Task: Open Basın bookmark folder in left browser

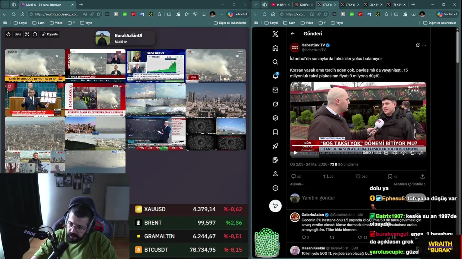Action: (x=38, y=23)
